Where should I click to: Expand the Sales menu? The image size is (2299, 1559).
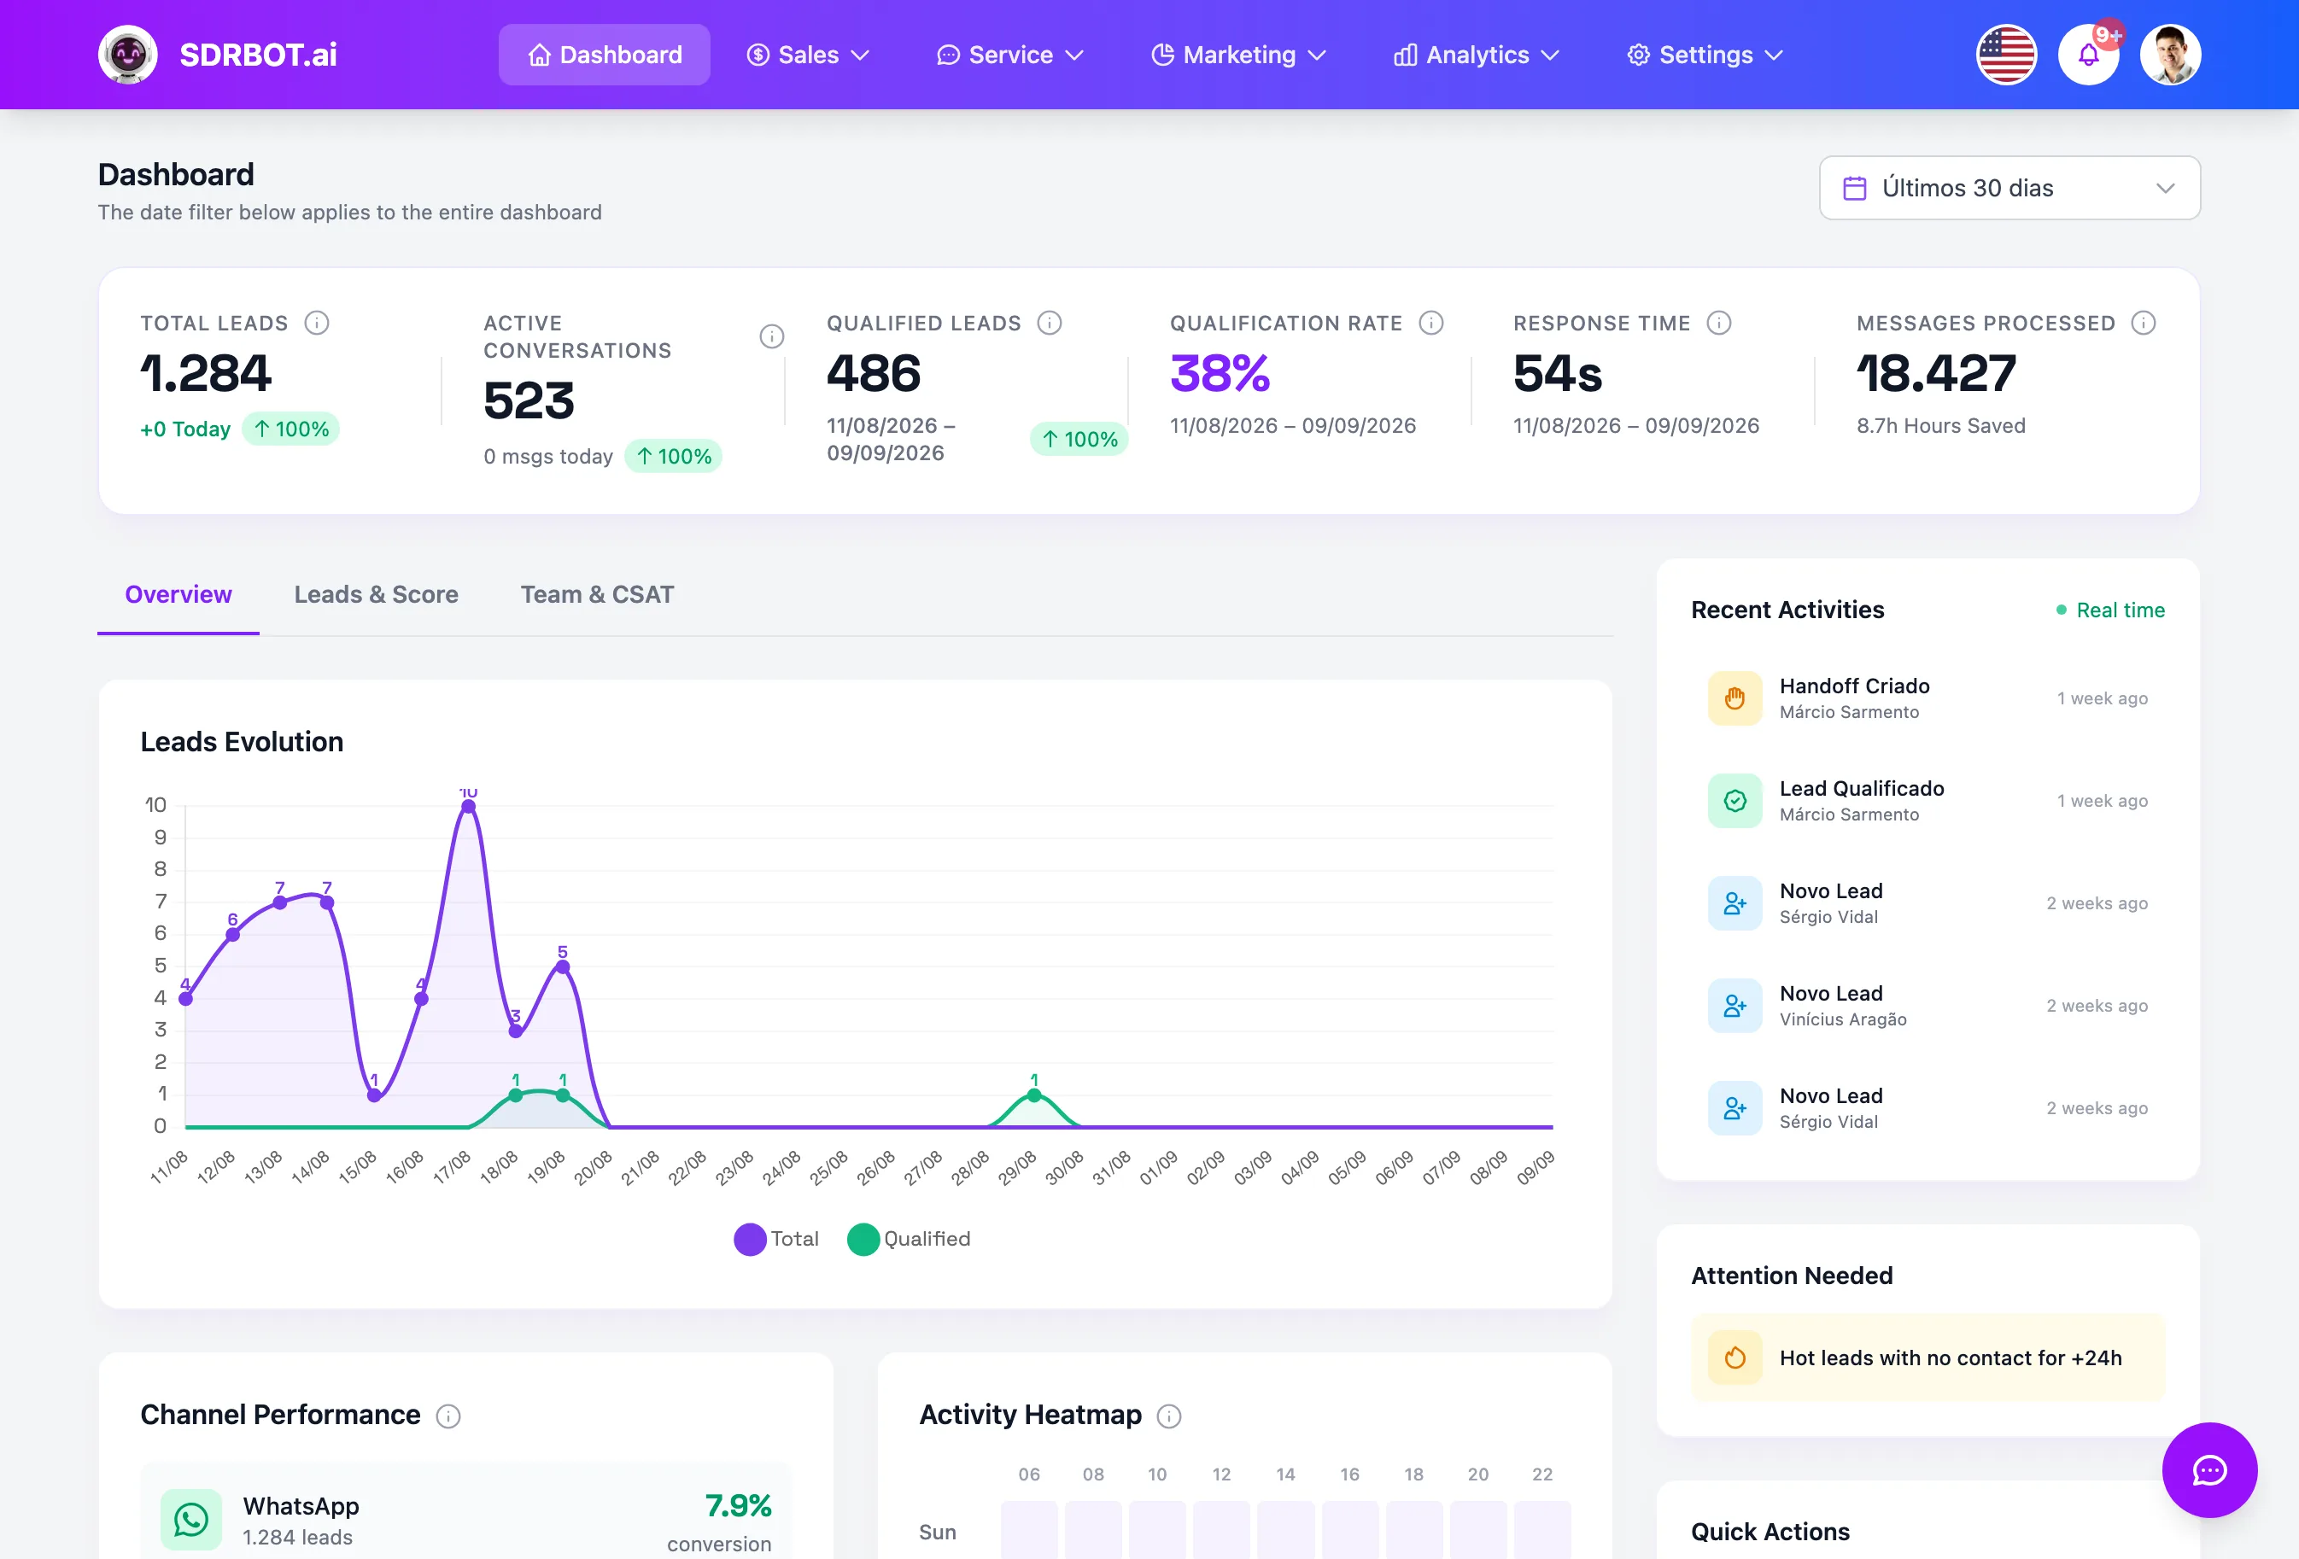808,55
